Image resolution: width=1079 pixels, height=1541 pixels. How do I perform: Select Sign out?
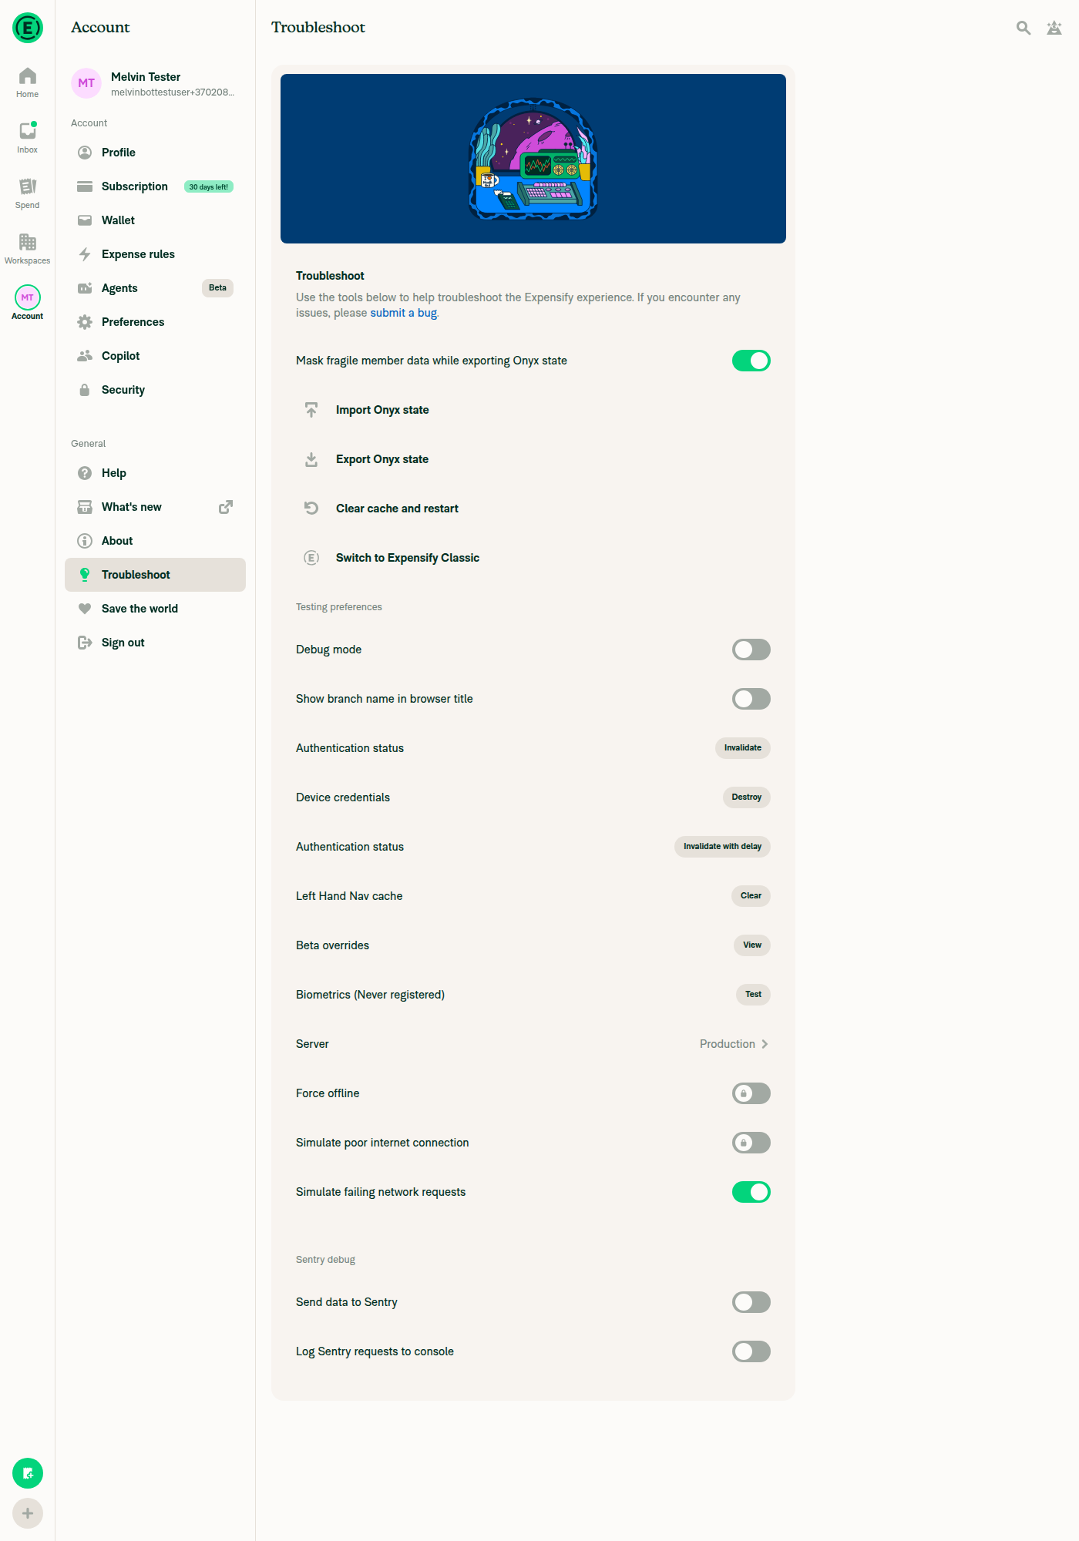coord(155,643)
